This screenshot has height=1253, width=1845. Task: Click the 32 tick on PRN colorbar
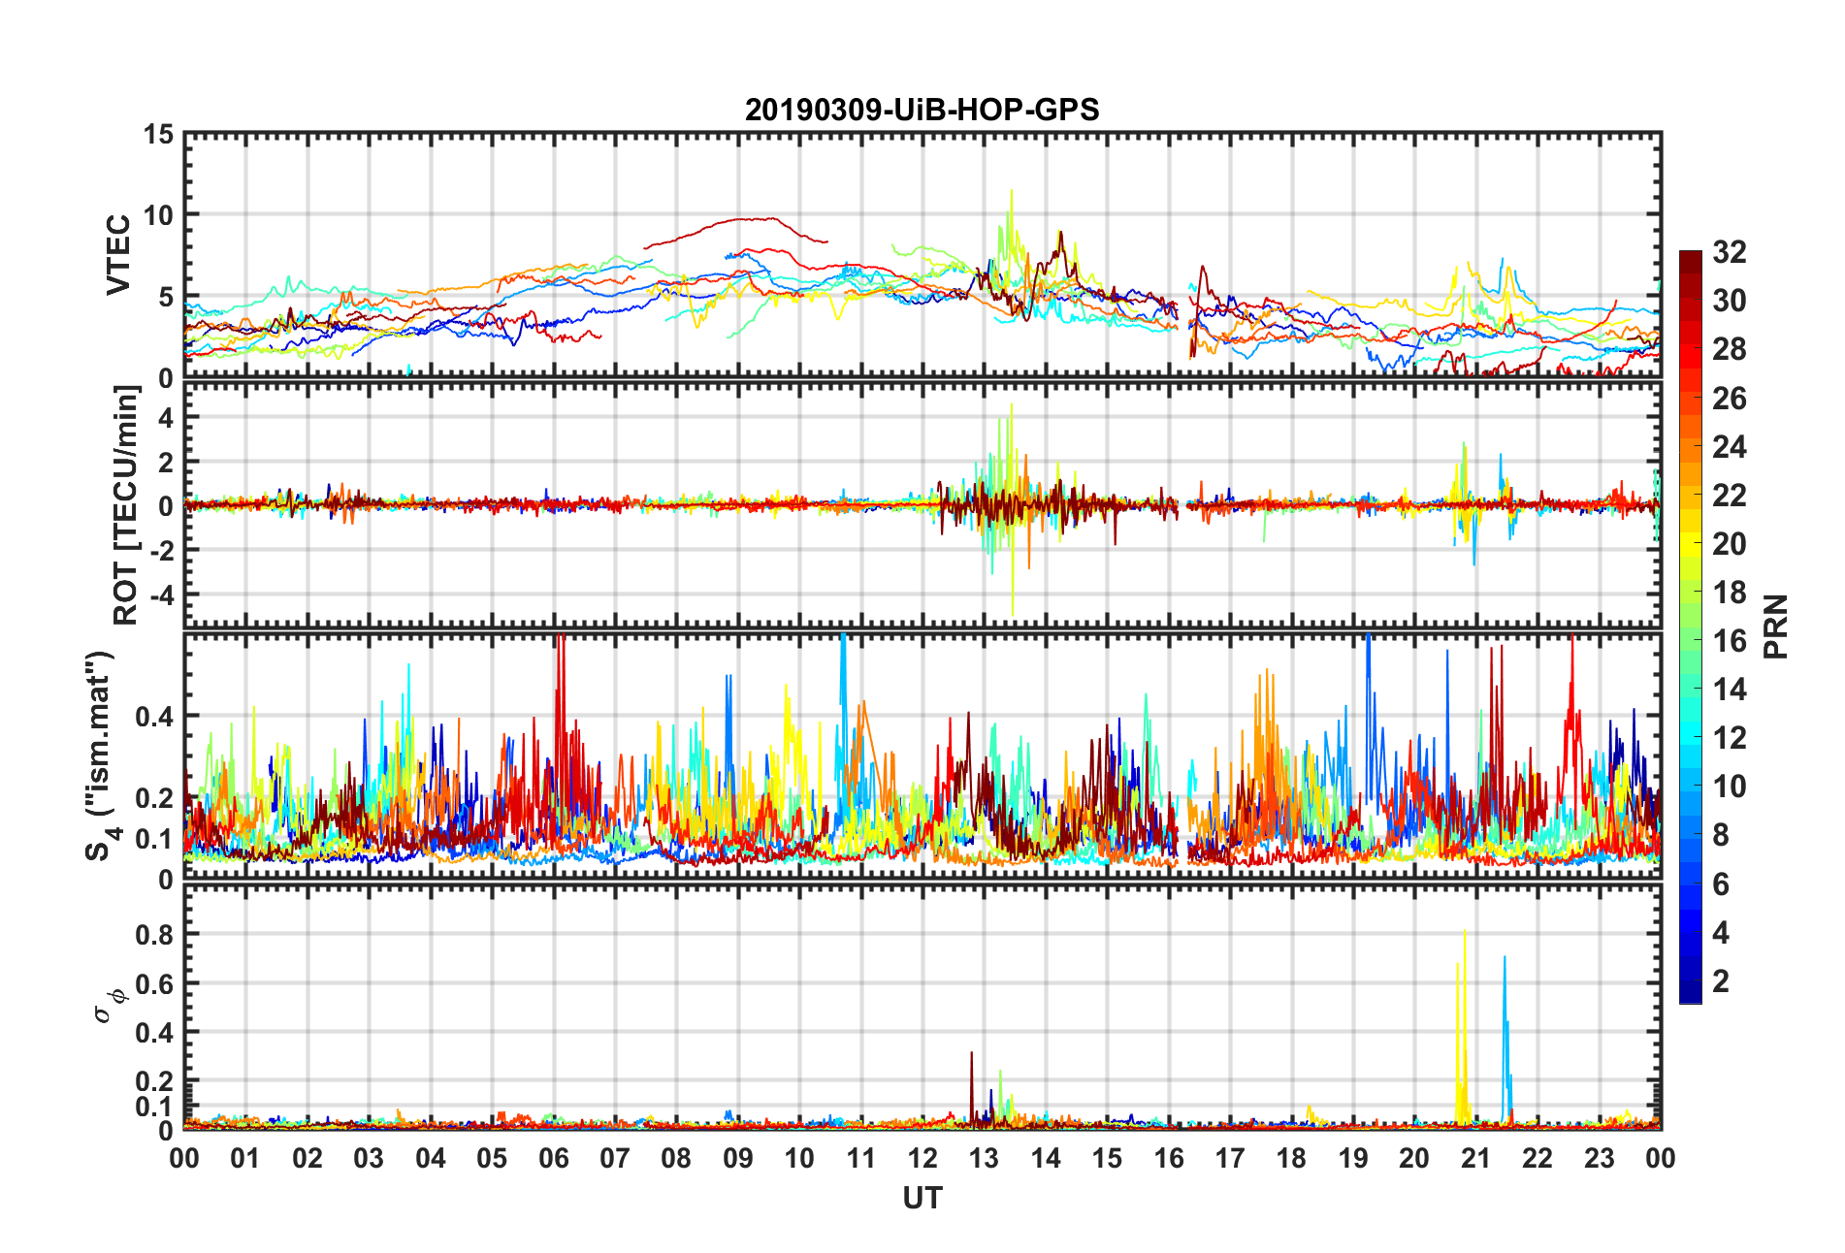point(1730,252)
